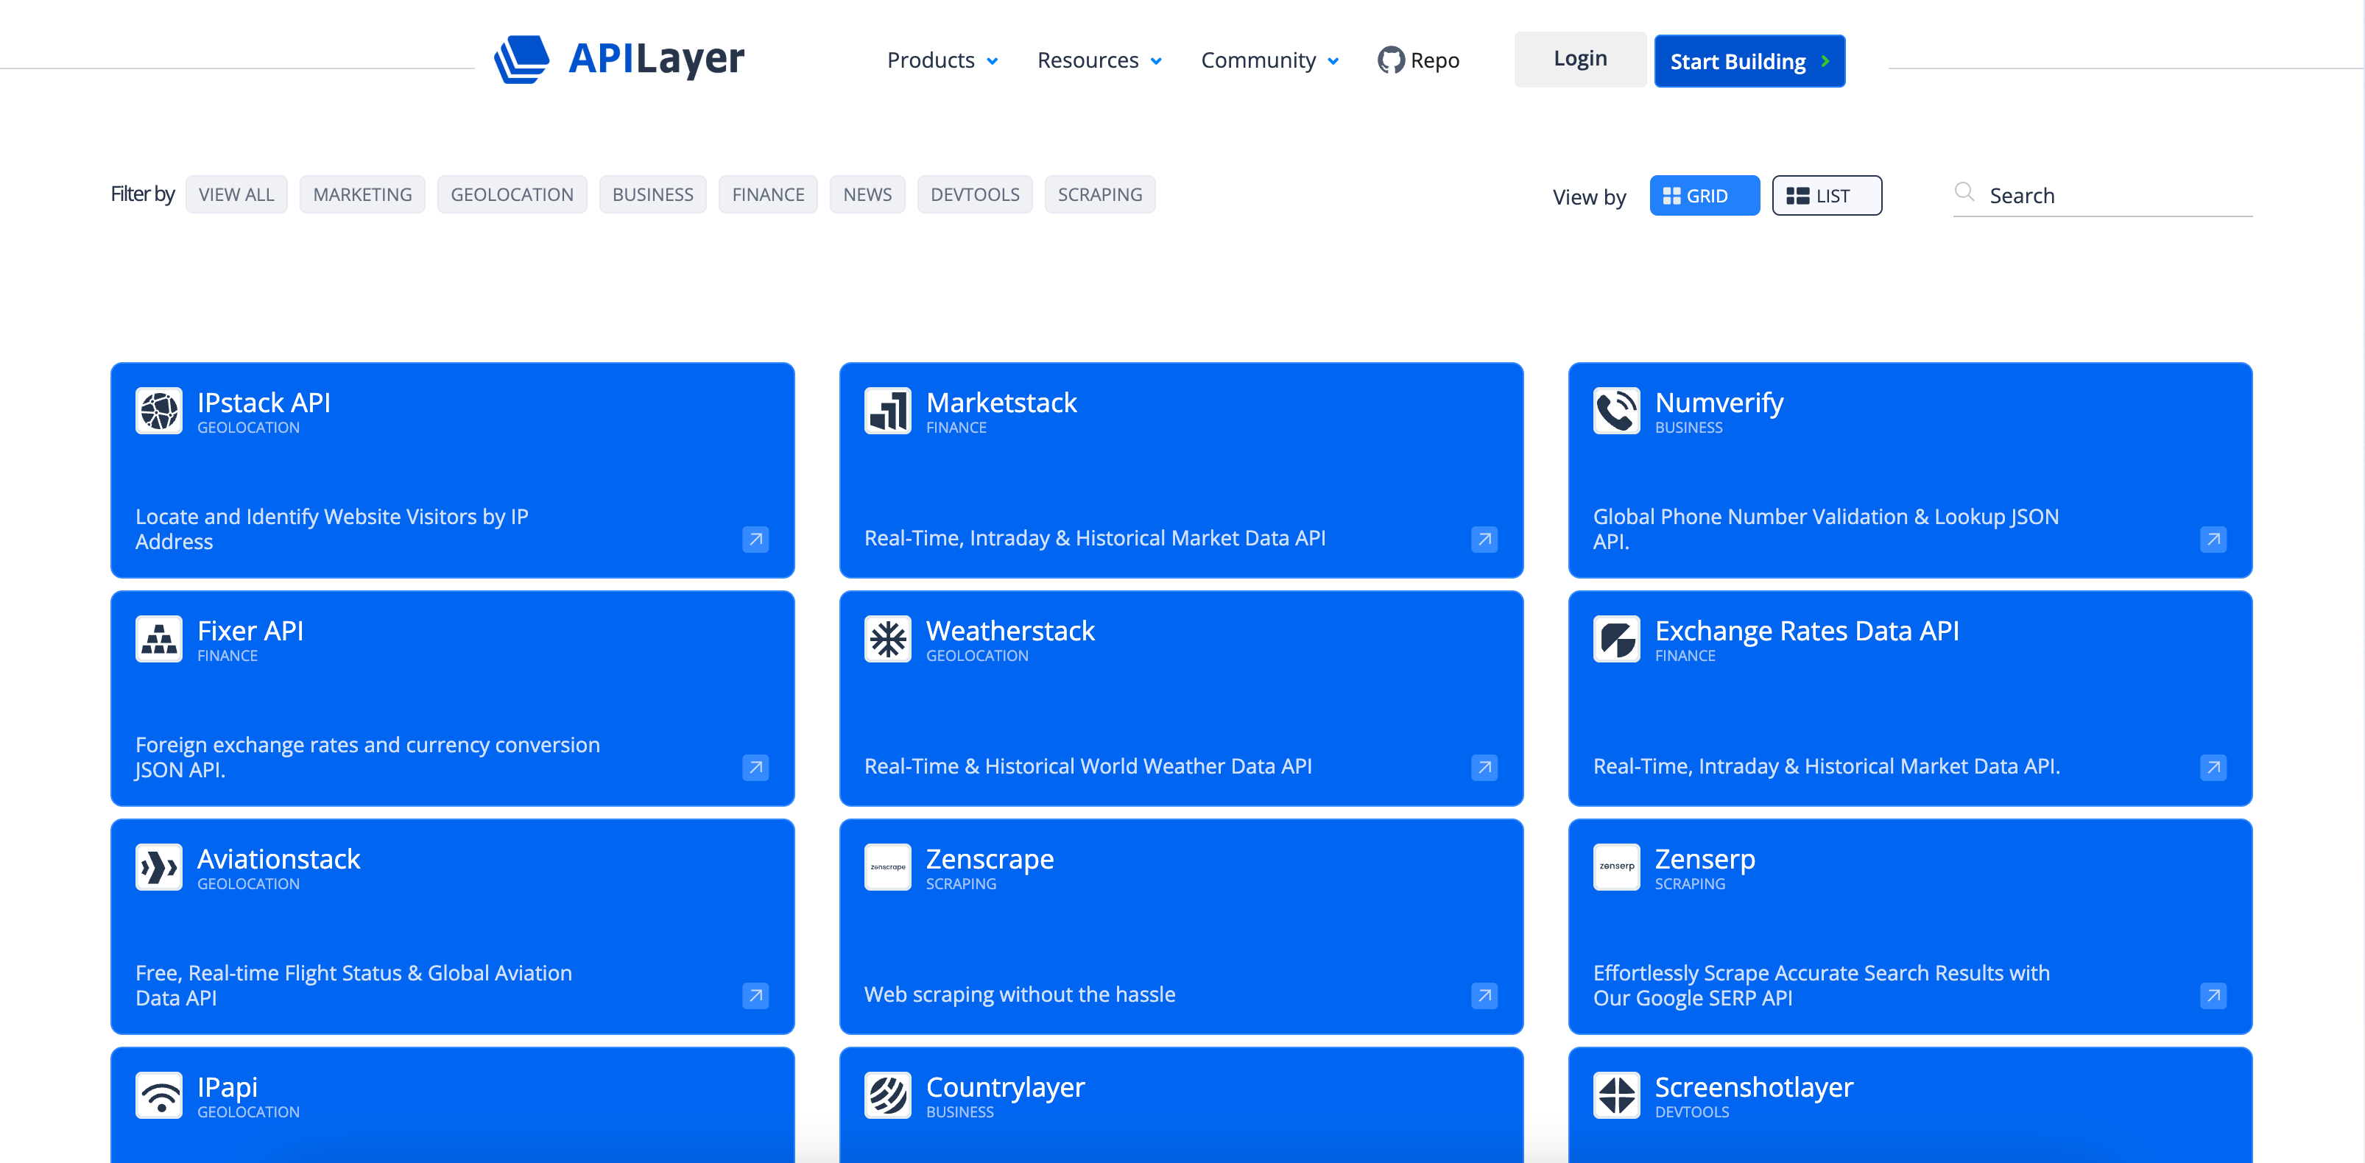Screen dimensions: 2365x1163
Task: Click the search magnifier icon
Action: pyautogui.click(x=1964, y=192)
